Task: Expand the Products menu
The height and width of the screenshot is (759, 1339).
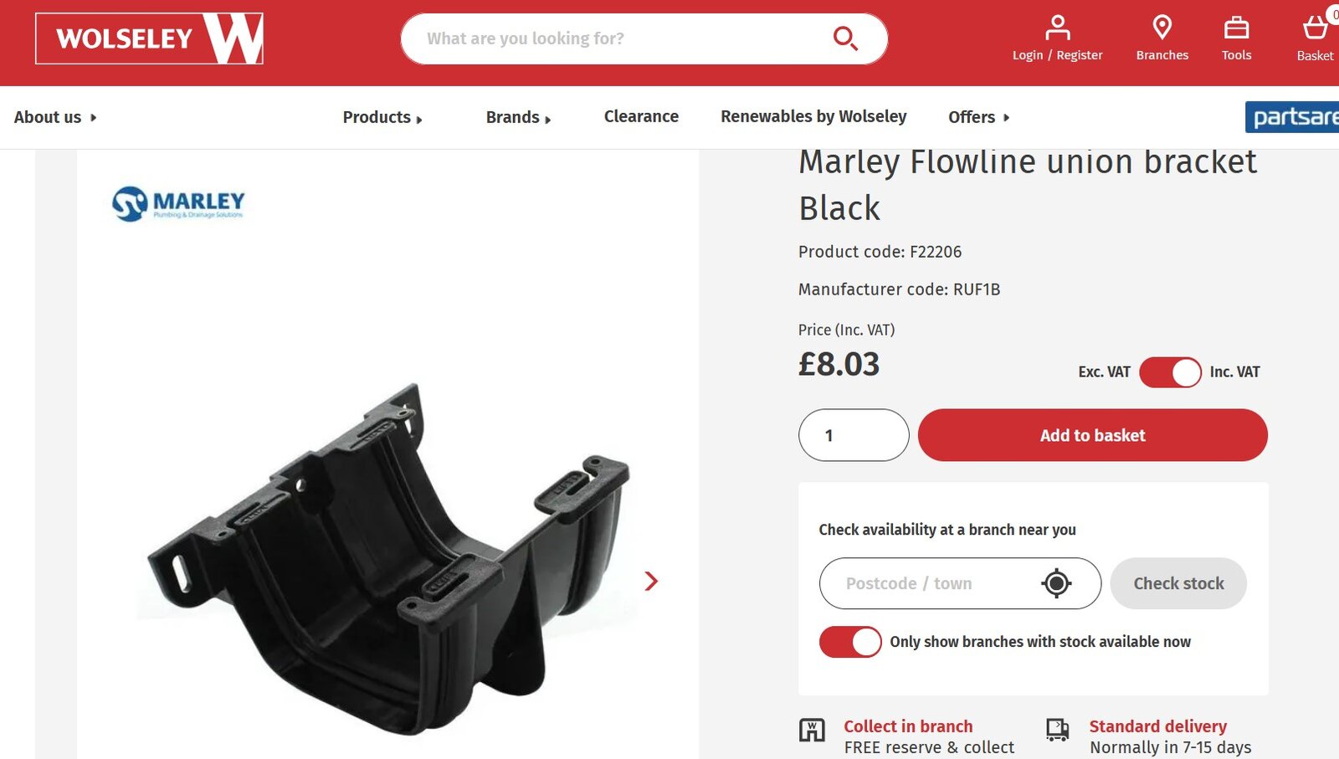Action: click(x=382, y=117)
